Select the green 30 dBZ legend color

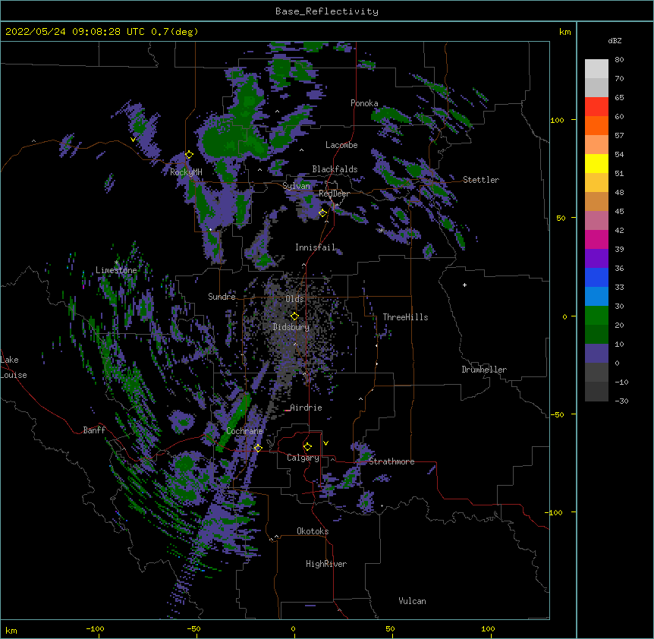pyautogui.click(x=596, y=316)
